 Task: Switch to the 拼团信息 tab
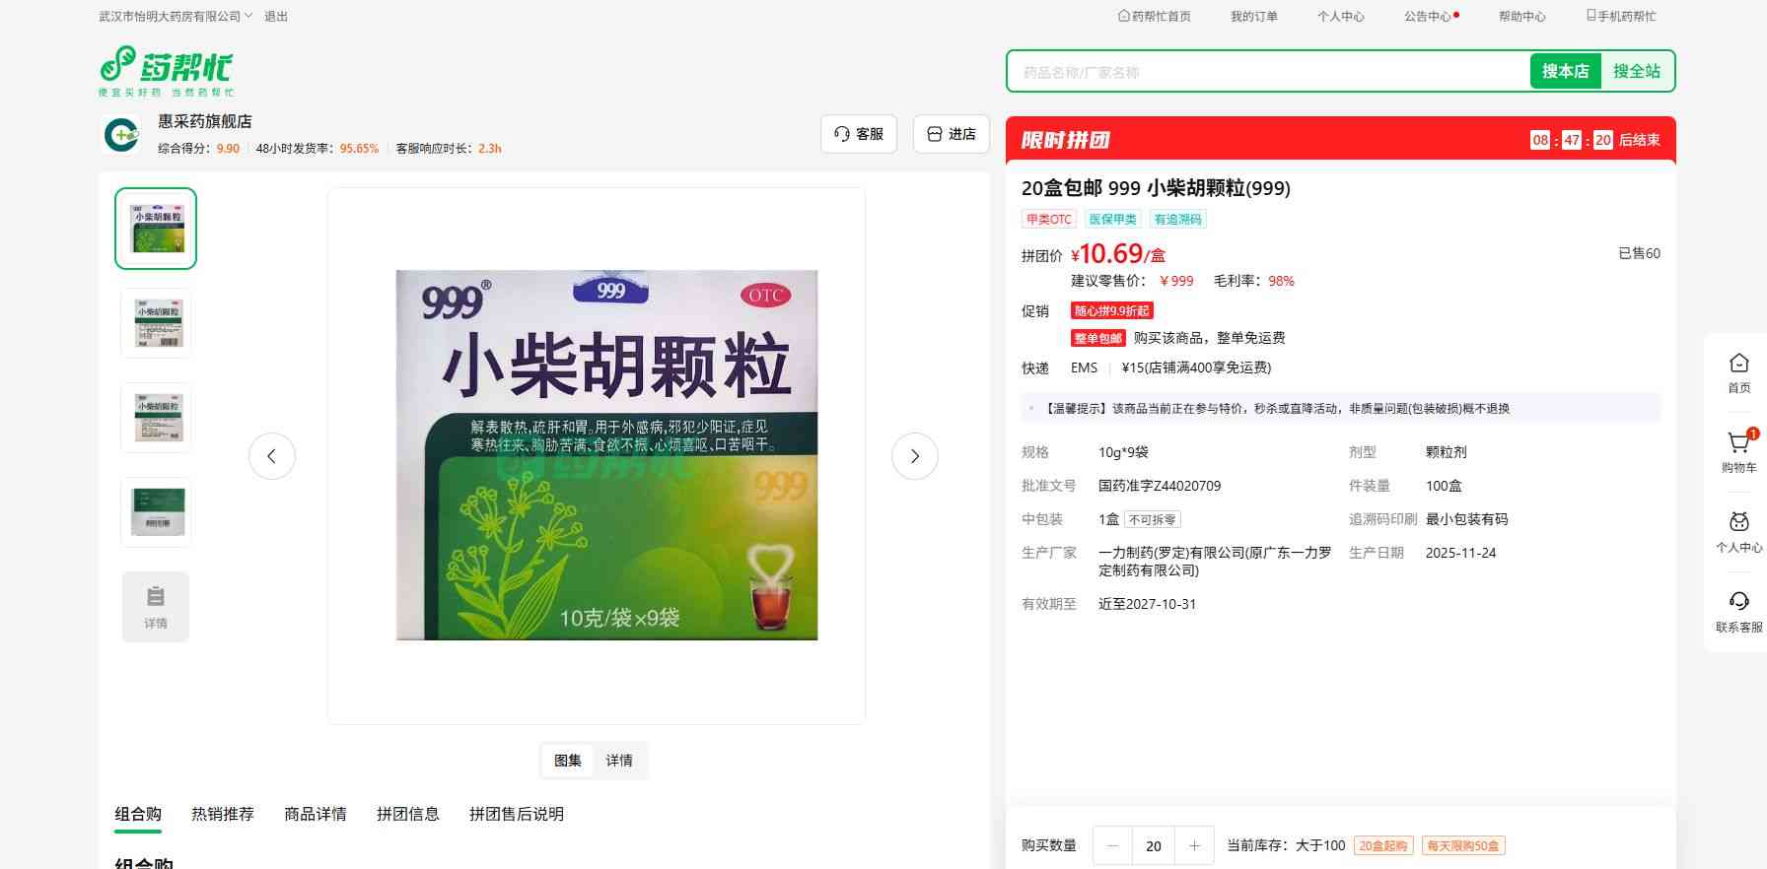pyautogui.click(x=407, y=814)
